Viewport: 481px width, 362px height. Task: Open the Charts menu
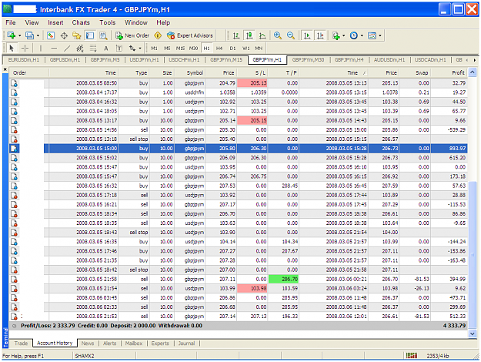pos(81,22)
